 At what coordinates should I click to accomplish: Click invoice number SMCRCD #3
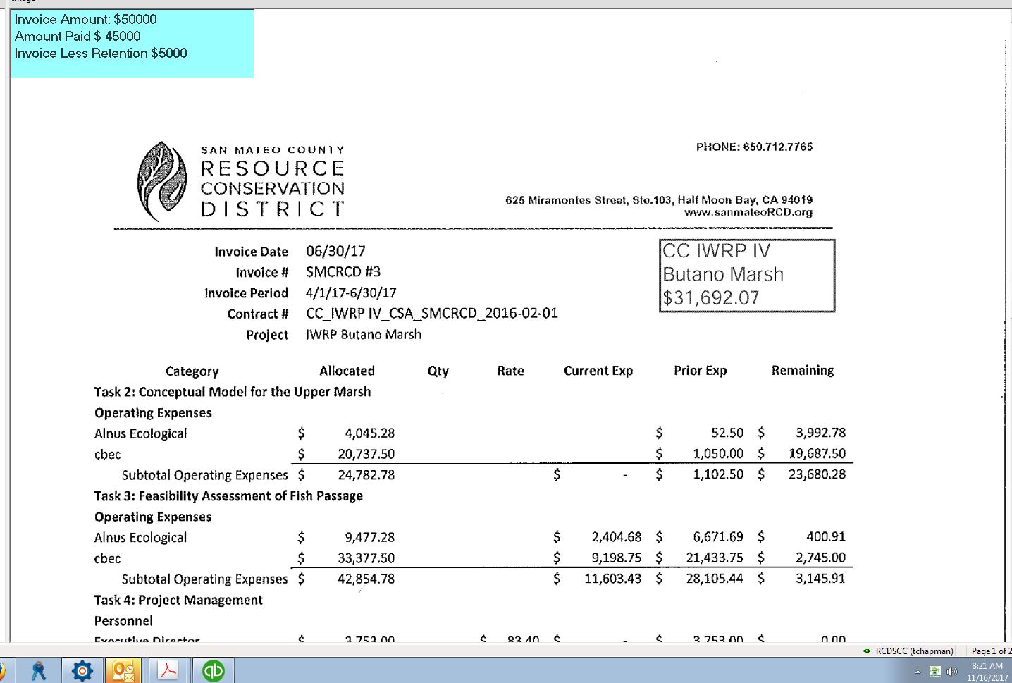click(x=343, y=271)
